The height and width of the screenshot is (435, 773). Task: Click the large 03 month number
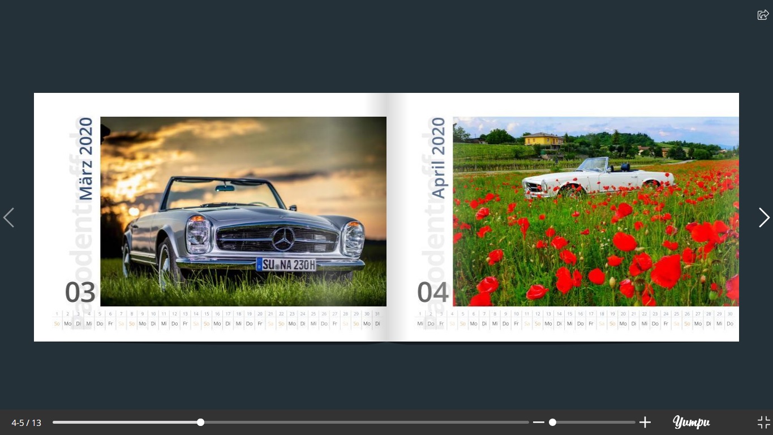[80, 293]
